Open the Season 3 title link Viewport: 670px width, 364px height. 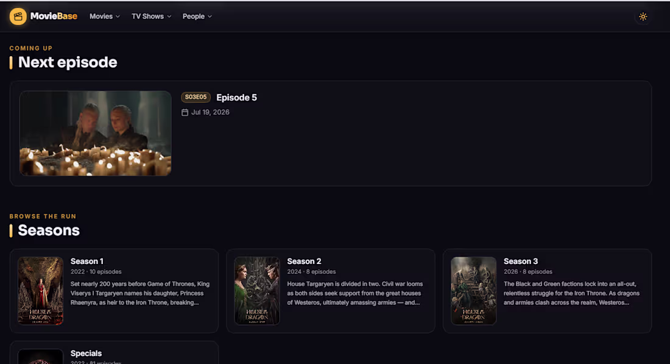520,262
